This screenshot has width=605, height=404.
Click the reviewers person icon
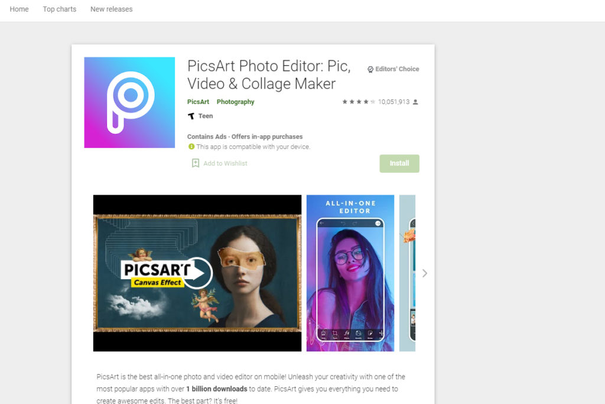tap(415, 102)
